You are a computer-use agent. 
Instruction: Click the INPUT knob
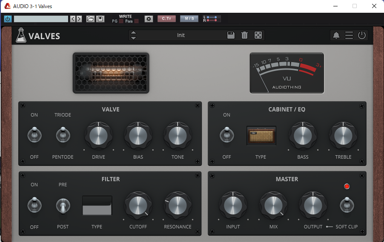point(233,205)
